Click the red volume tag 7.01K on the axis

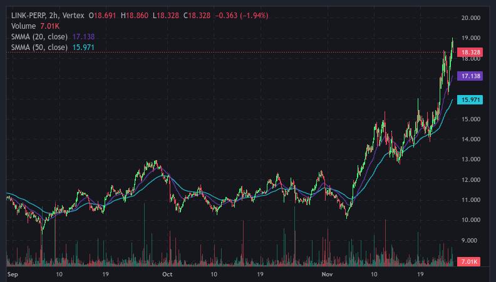coord(469,261)
